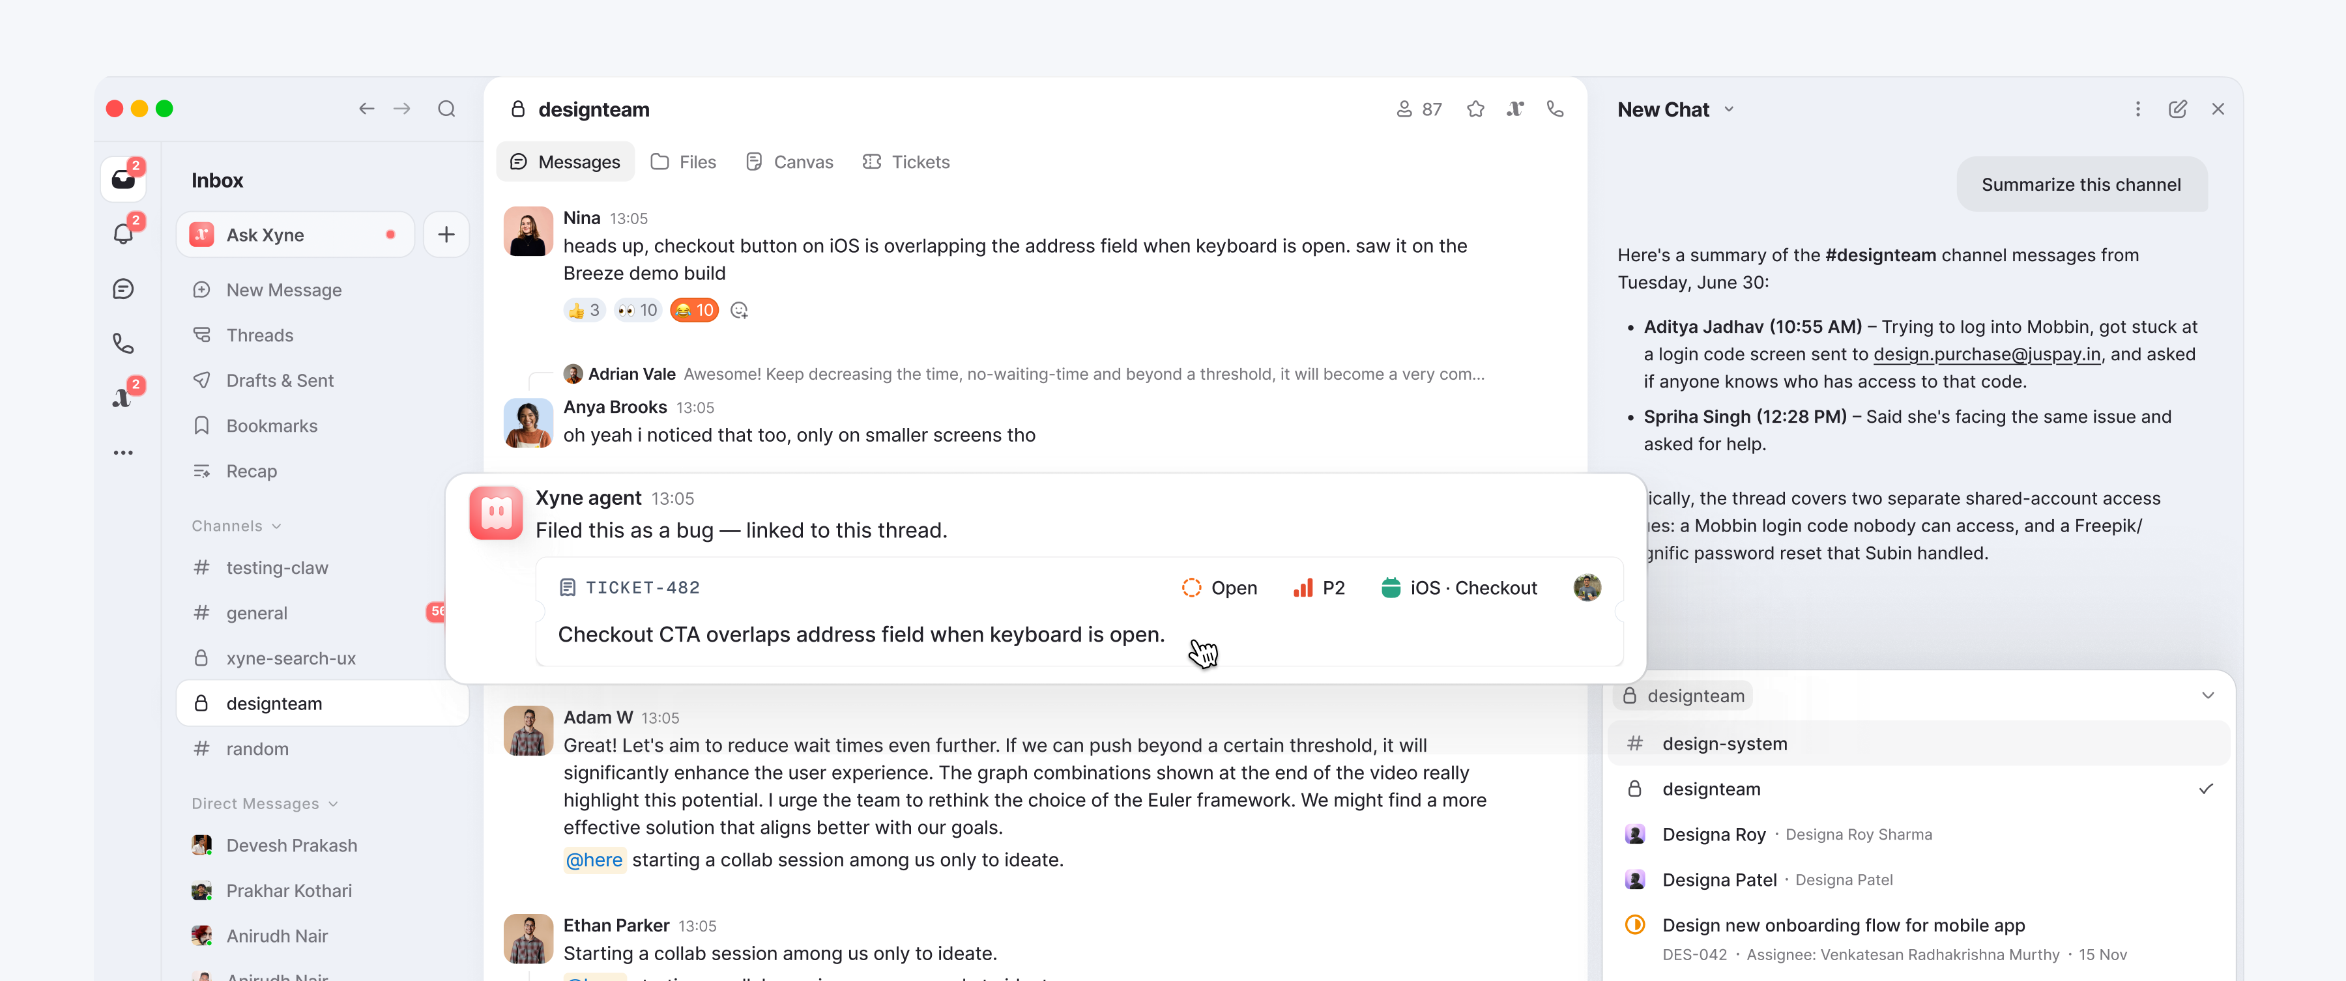Image resolution: width=2346 pixels, height=981 pixels.
Task: Open notifications bell in left rail
Action: point(123,234)
